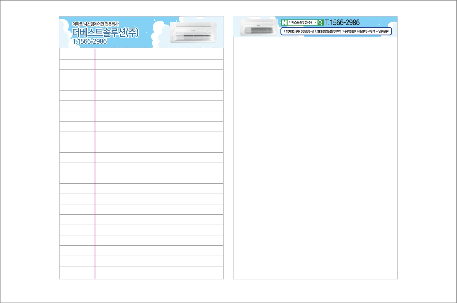Click the pink vertical margin line on the notepad
457x303 pixels.
pos(95,164)
